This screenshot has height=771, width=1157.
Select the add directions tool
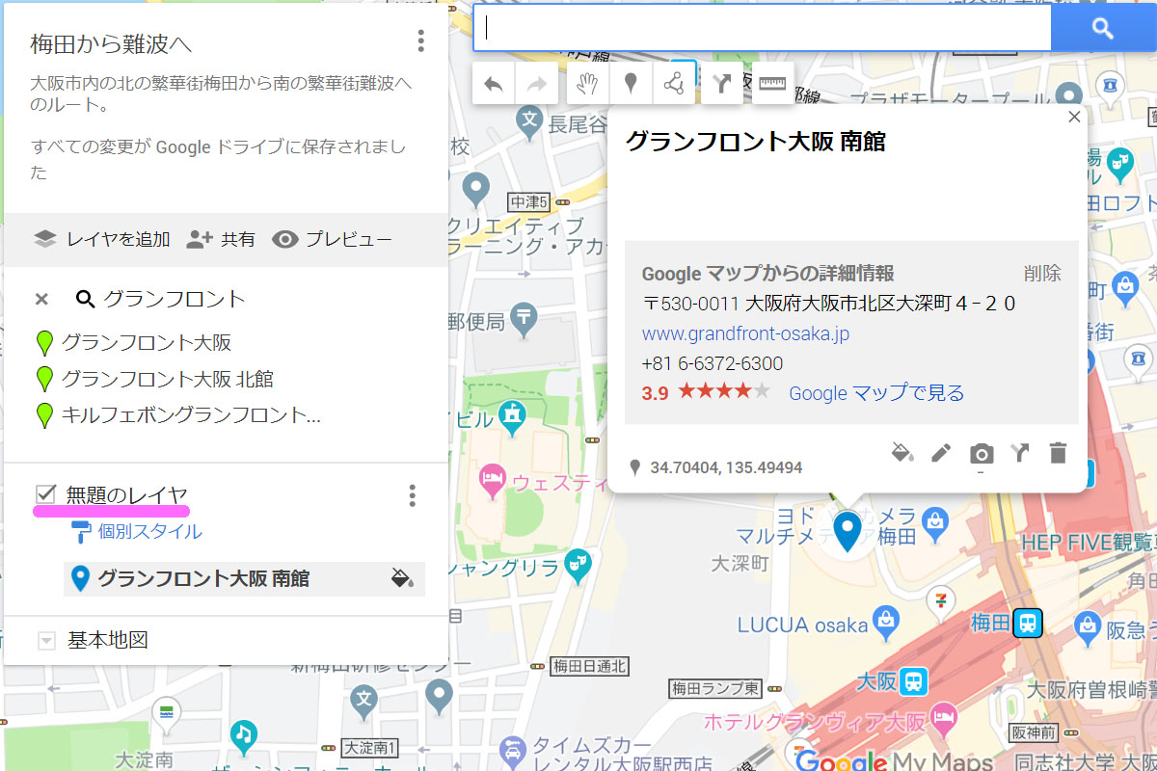pyautogui.click(x=721, y=84)
